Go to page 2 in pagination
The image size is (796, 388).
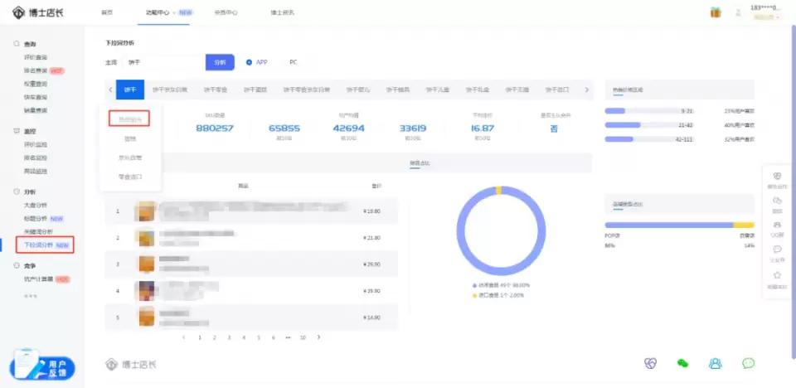(x=214, y=337)
